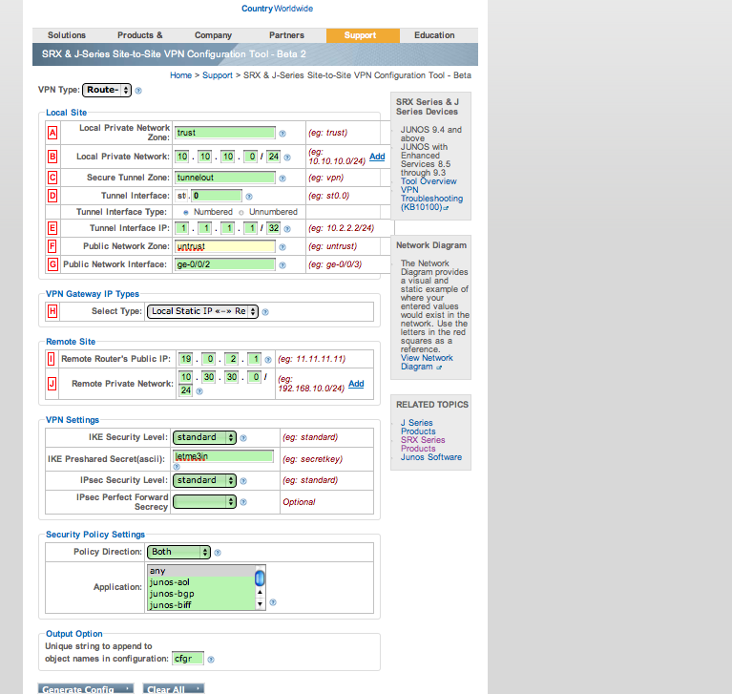Click the IKE Preshared Secret input field
This screenshot has width=732, height=694.
pos(223,456)
